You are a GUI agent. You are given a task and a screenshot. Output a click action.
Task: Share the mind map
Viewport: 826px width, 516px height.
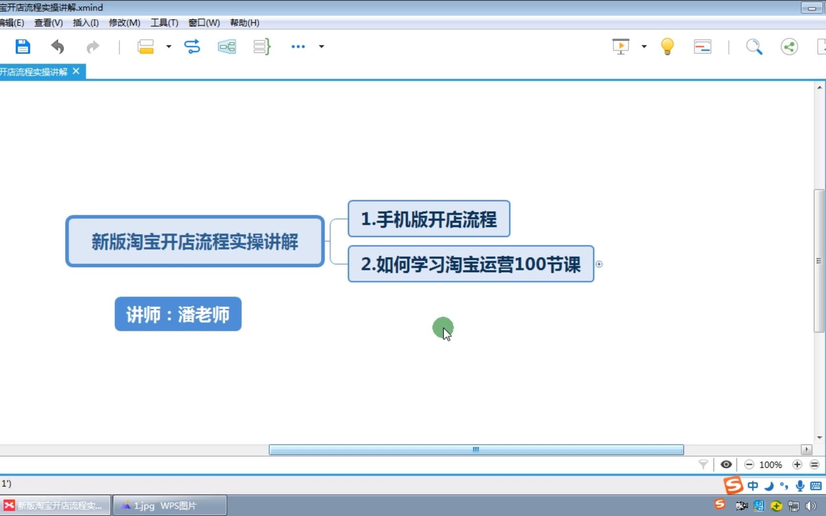tap(789, 47)
